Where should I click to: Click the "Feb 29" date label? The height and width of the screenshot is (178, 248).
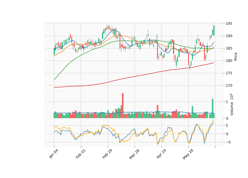click(x=107, y=154)
